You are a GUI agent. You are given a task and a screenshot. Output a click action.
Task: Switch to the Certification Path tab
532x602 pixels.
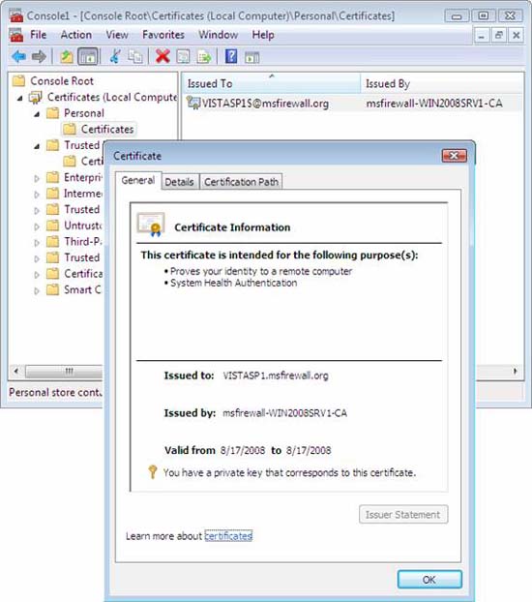(x=241, y=182)
